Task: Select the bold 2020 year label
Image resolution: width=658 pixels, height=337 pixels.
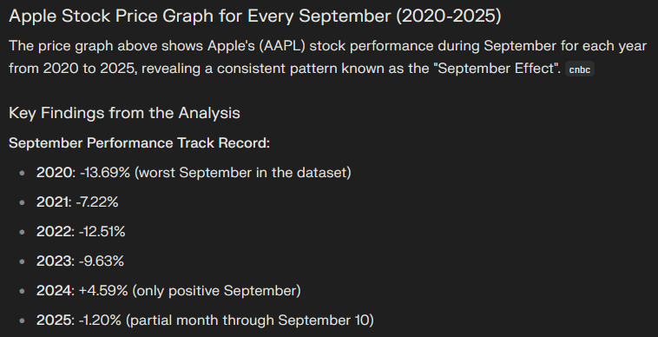Action: [x=54, y=173]
